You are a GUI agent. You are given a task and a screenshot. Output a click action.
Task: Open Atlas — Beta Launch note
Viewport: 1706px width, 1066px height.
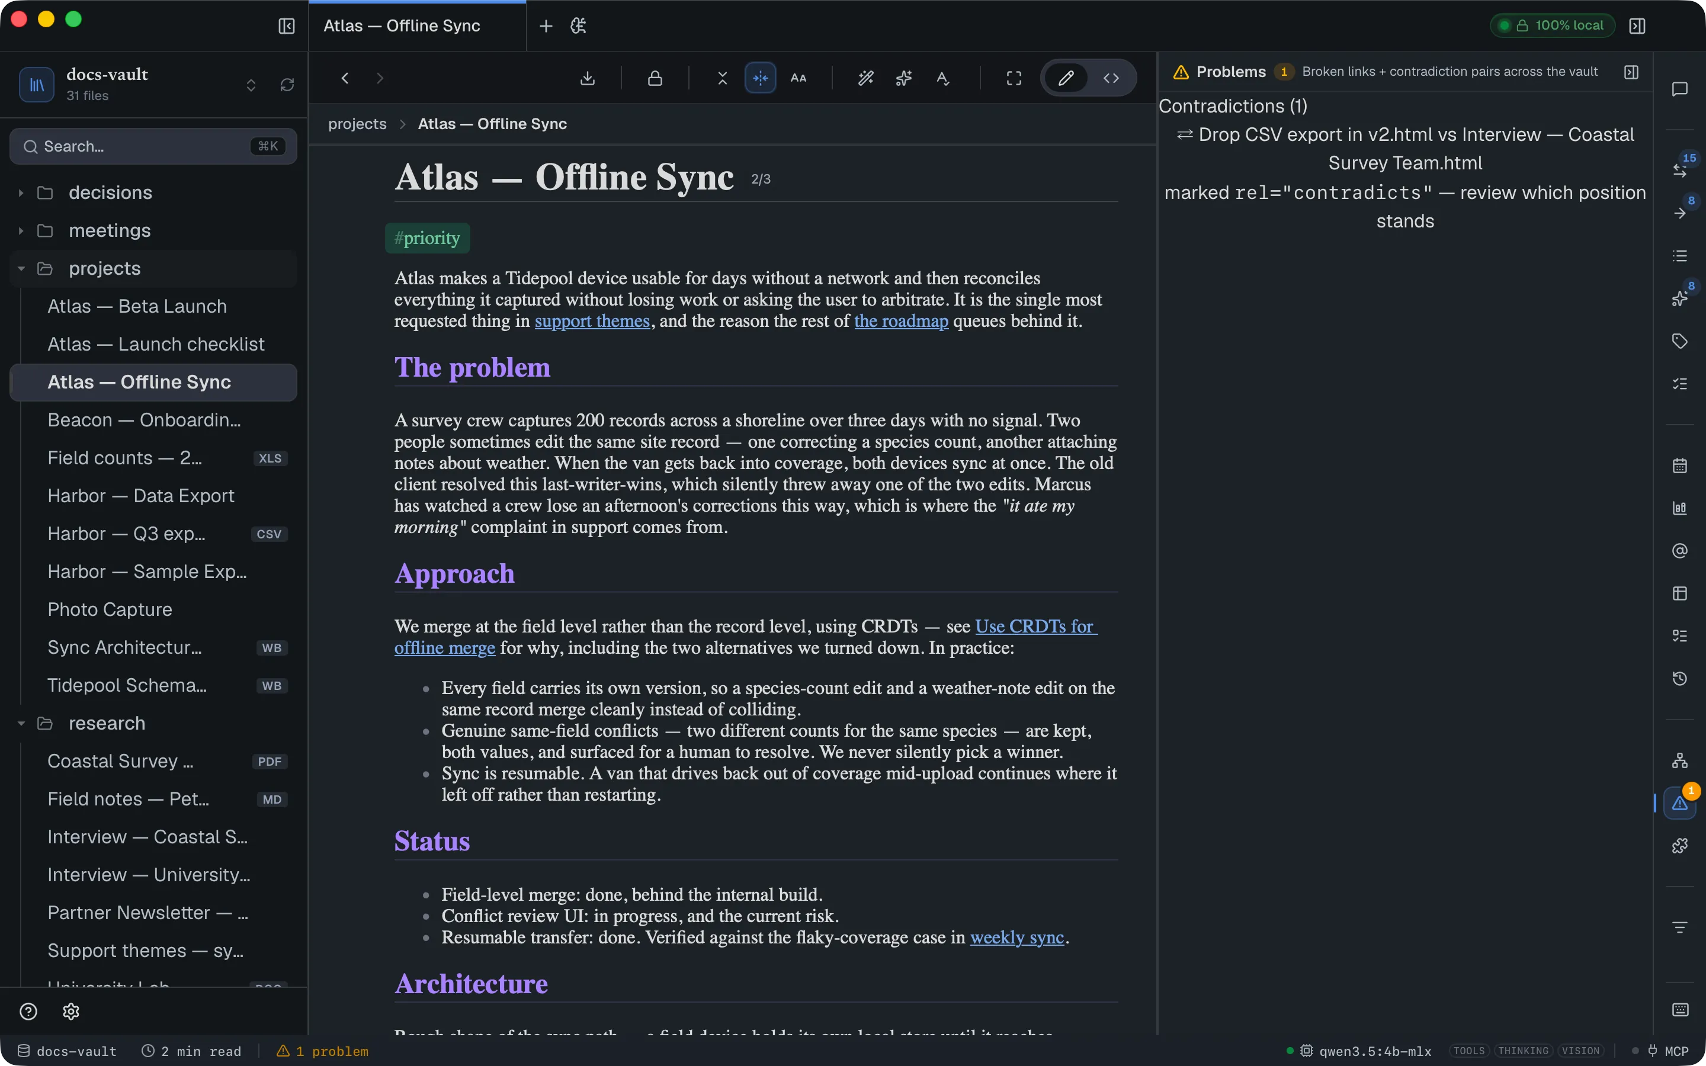153,306
